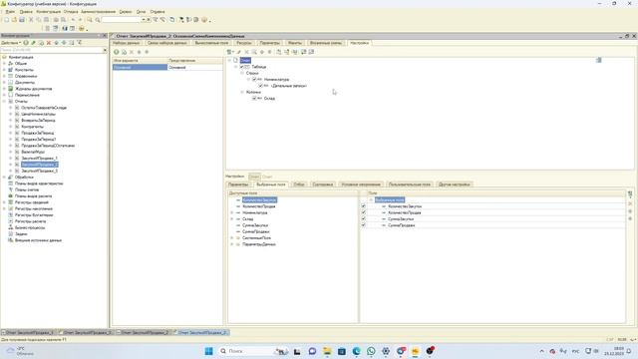This screenshot has height=359, width=638.
Task: Open Другие настройки tab
Action: pos(455,184)
